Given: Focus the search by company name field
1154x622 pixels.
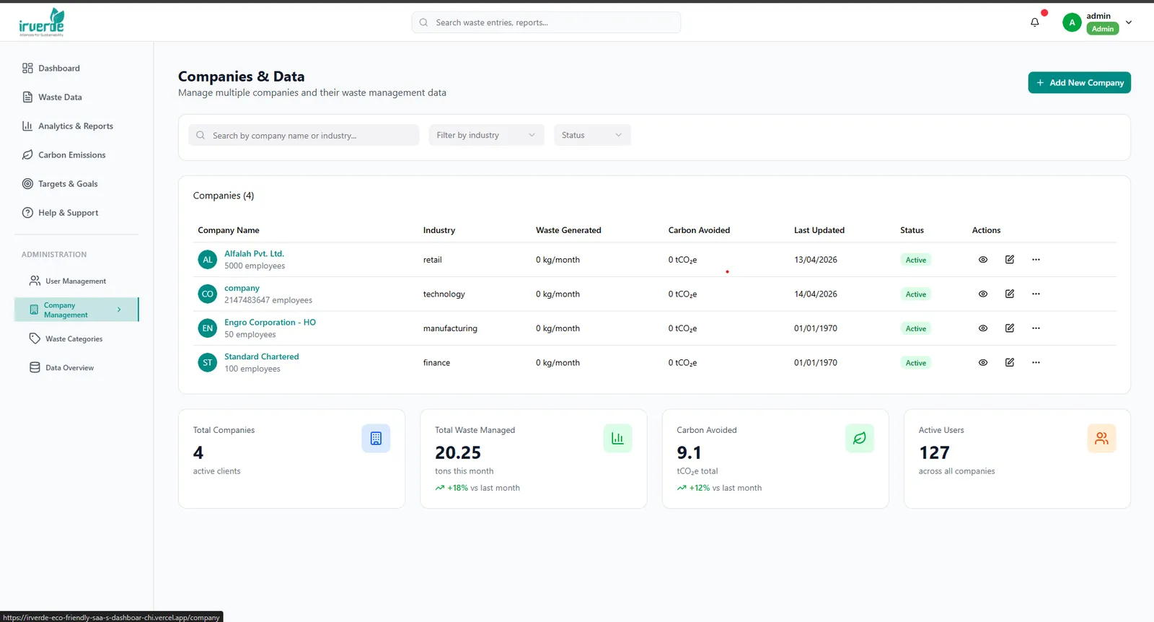Looking at the screenshot, I should pyautogui.click(x=304, y=135).
